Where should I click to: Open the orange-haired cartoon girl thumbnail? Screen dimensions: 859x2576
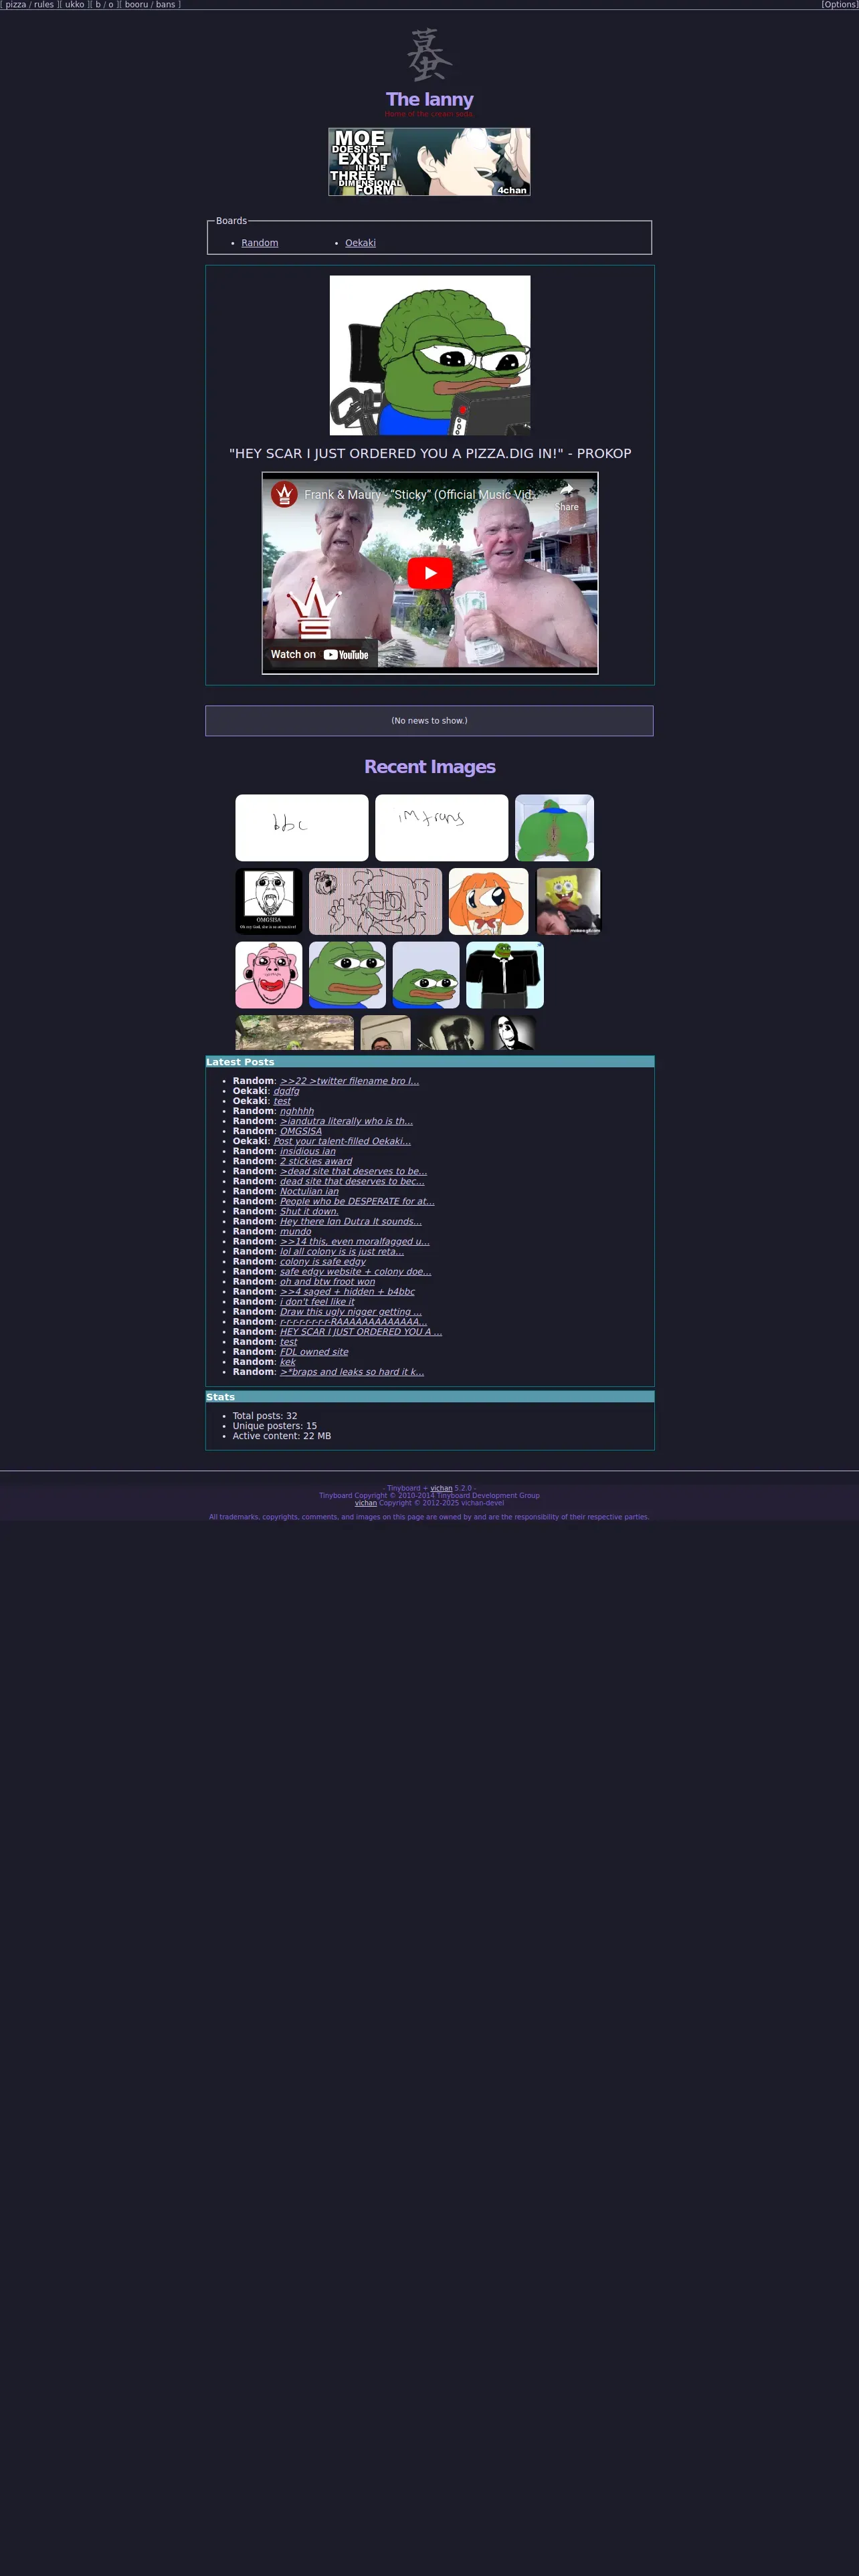489,901
